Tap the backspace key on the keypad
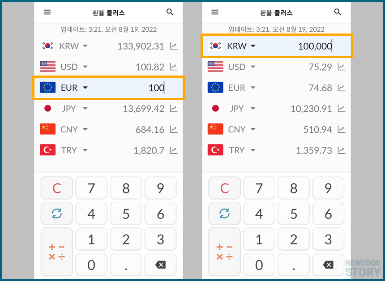 pyautogui.click(x=160, y=264)
